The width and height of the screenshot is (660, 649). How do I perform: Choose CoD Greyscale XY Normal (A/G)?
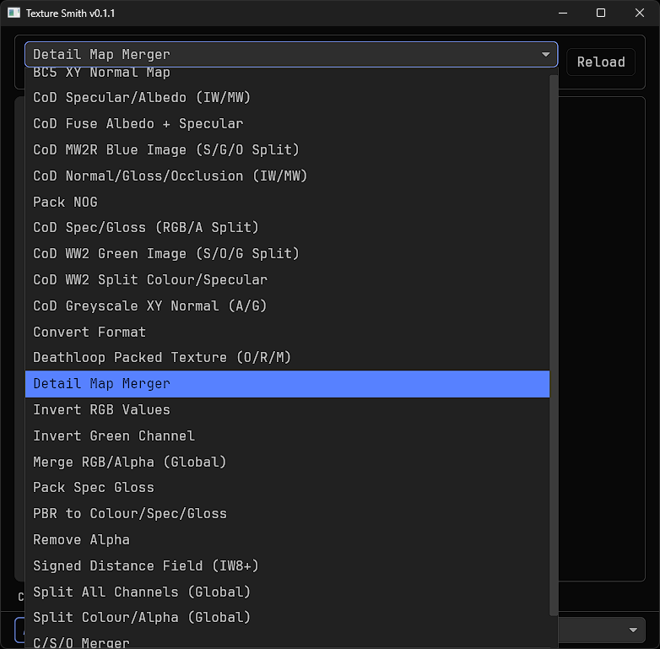[287, 306]
